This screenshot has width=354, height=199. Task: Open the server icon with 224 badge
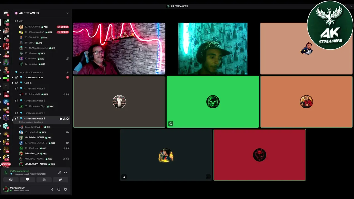click(x=6, y=54)
